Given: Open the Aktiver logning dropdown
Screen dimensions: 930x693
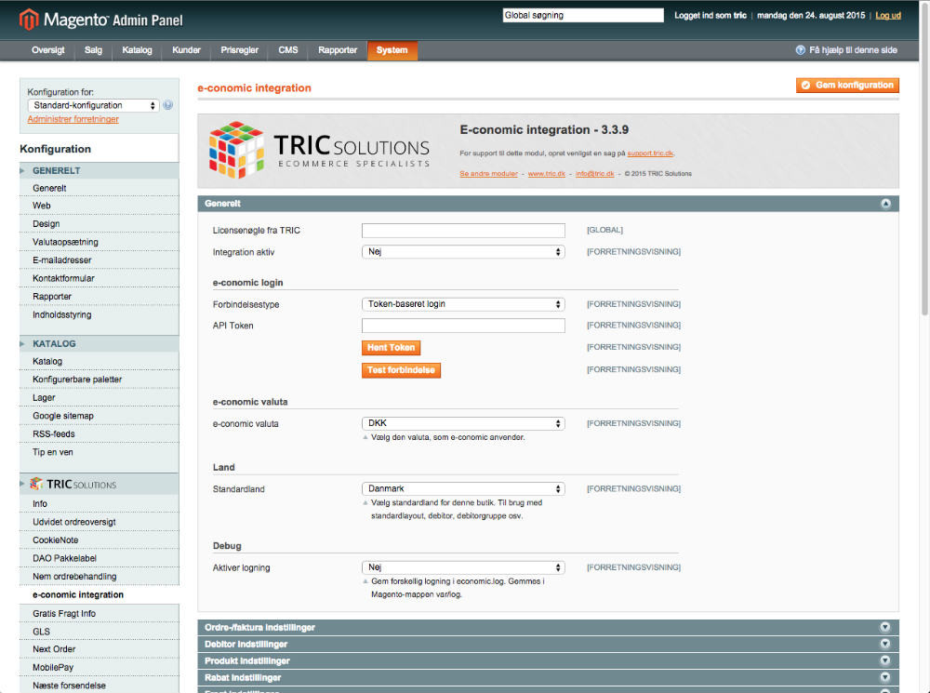Looking at the screenshot, I should click(x=463, y=566).
